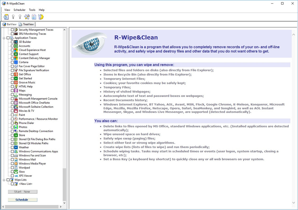Collapse the Wipe Lists tree node

4,180
